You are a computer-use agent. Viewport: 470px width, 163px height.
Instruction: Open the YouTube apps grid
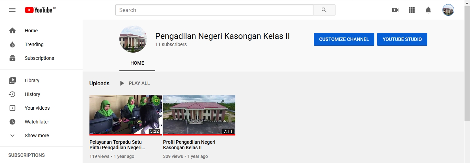(x=412, y=10)
